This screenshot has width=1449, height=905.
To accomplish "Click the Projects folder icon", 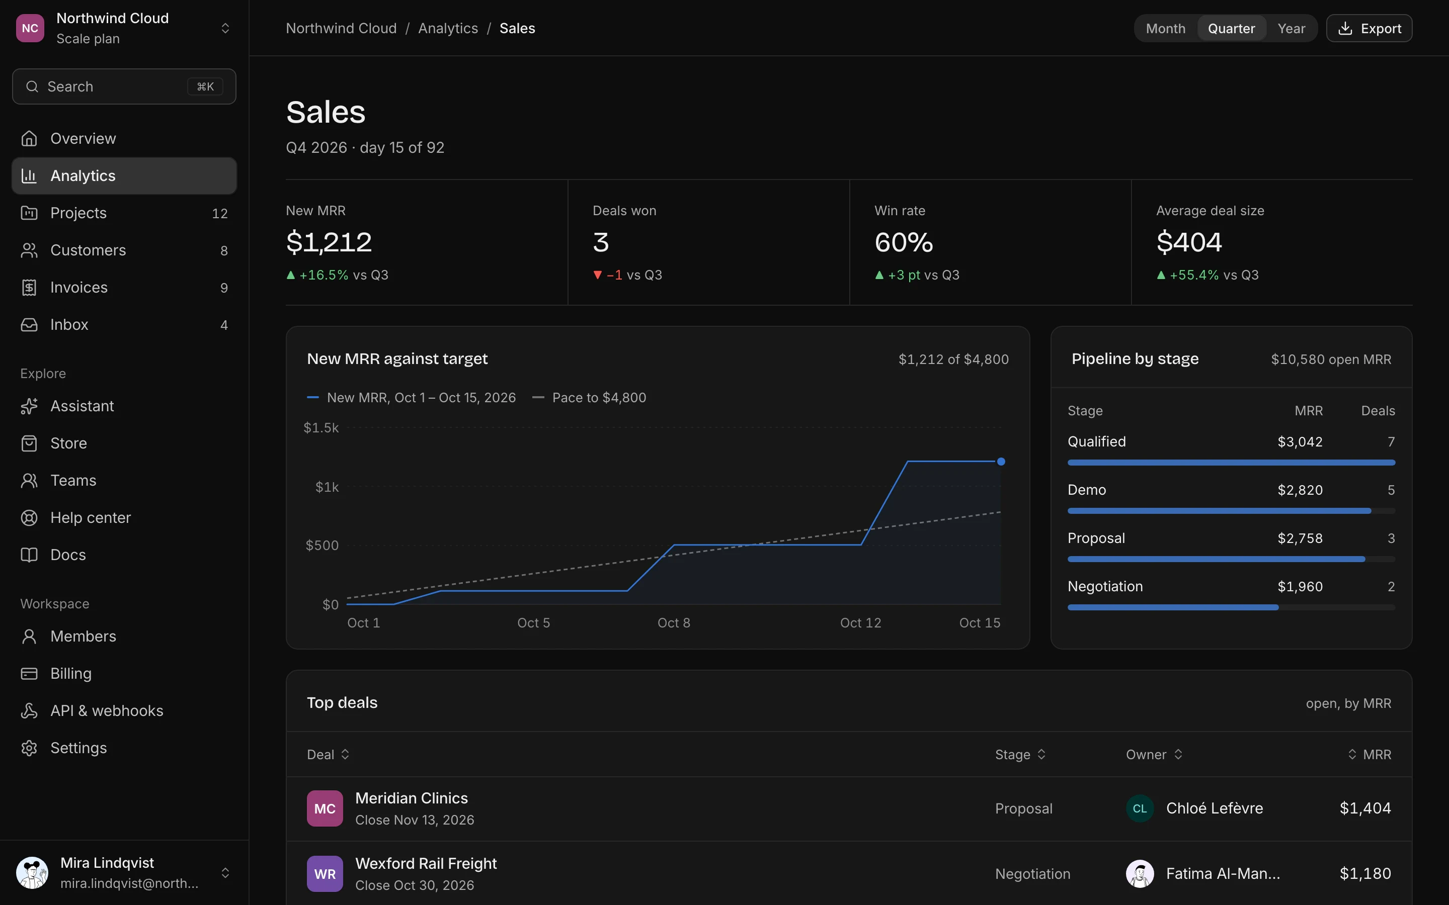I will tap(29, 213).
